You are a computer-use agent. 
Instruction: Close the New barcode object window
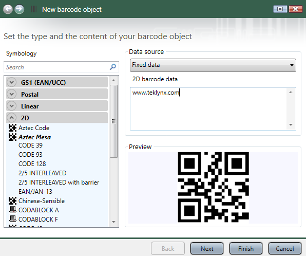tap(296, 9)
